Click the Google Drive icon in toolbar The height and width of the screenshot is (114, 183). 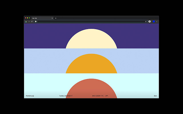coord(26,22)
